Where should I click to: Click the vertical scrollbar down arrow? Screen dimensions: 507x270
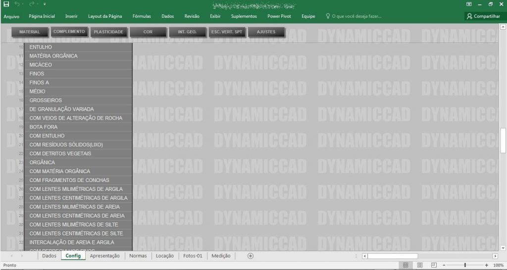(x=503, y=248)
